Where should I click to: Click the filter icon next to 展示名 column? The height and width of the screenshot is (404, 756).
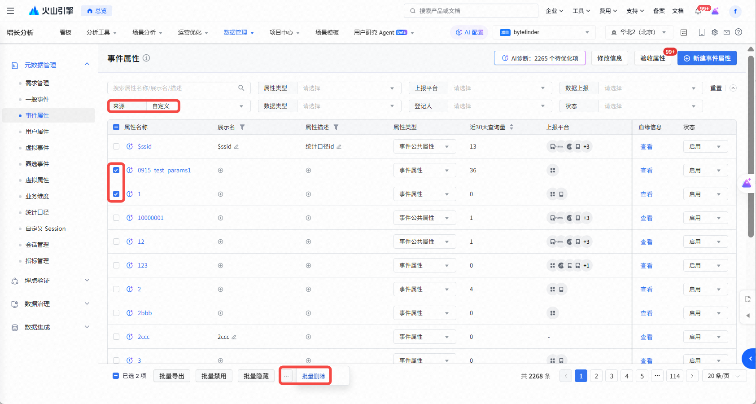point(242,127)
